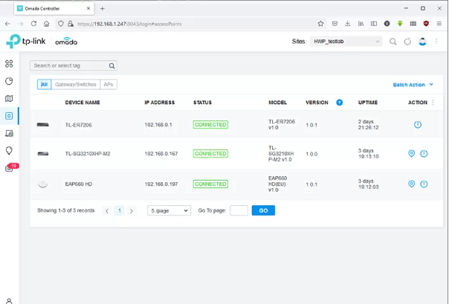Click the global search magnifier icon
Screen dimensions: 449x304
(393, 42)
